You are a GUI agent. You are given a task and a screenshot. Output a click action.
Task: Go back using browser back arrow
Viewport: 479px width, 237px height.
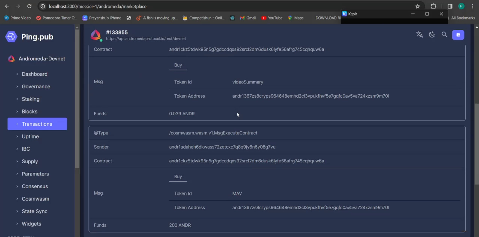[7, 6]
